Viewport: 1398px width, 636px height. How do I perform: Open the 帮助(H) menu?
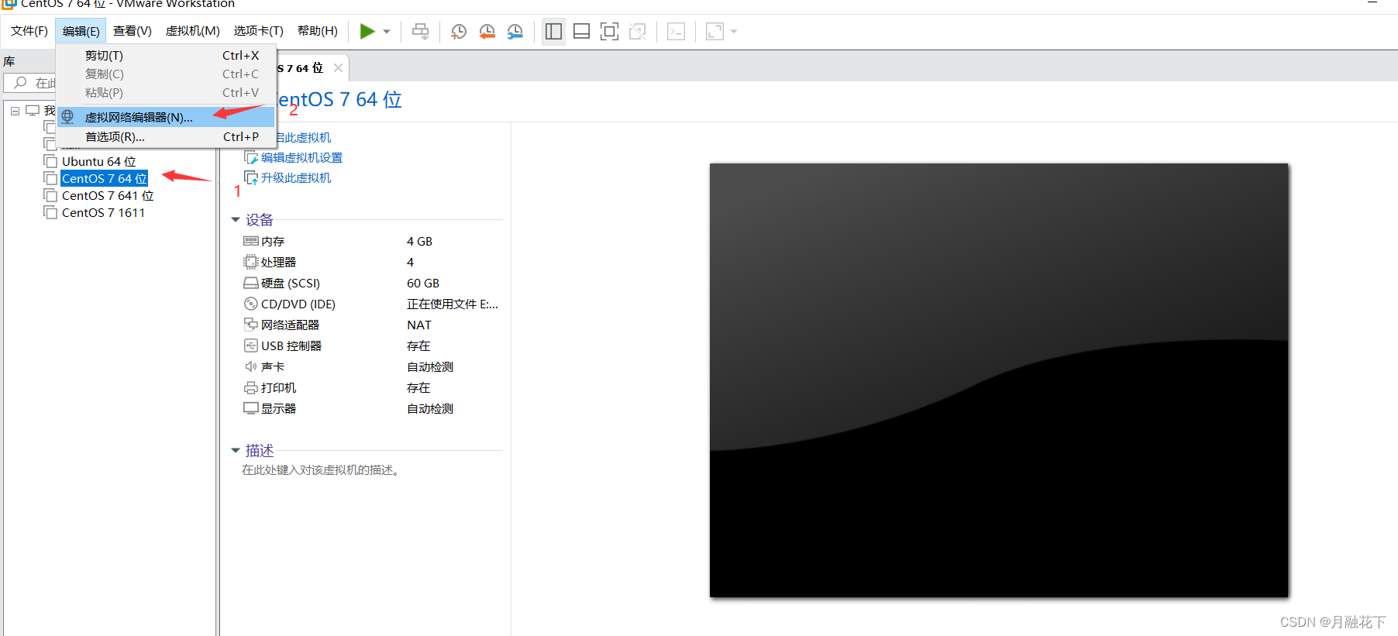pyautogui.click(x=318, y=31)
